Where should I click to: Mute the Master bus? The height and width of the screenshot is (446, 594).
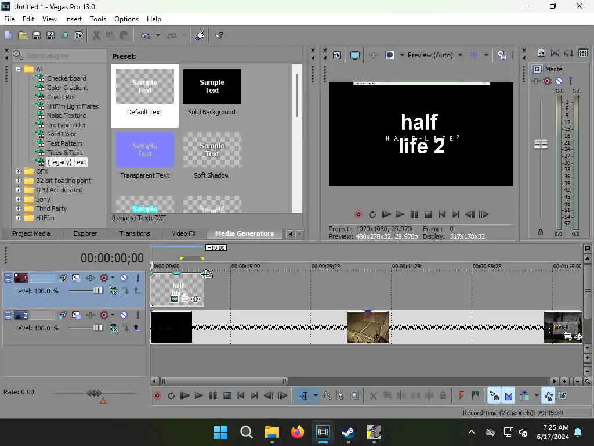[559, 81]
